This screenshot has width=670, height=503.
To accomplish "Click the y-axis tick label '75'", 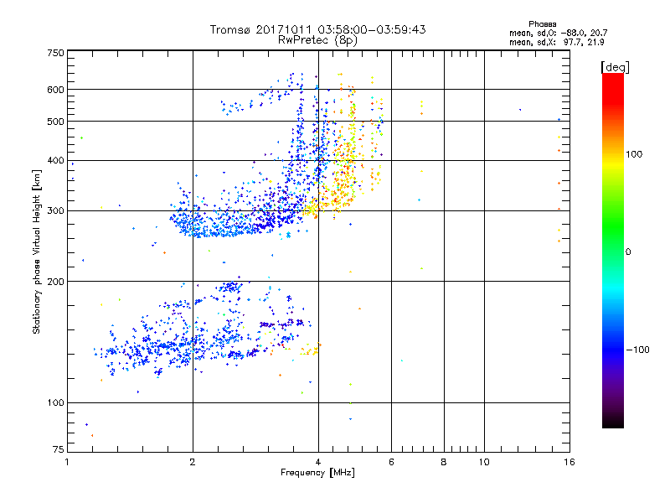I will pos(59,449).
